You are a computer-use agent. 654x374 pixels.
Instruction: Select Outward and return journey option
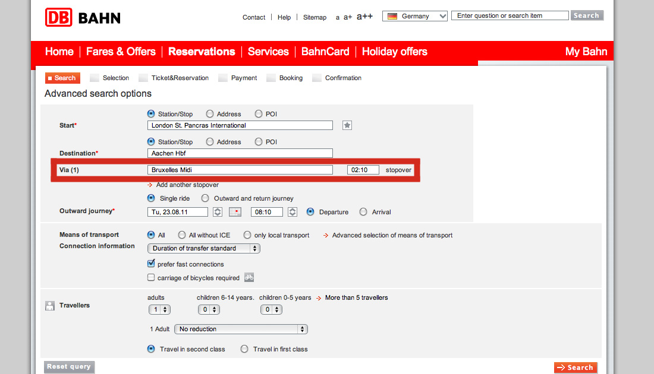[205, 198]
